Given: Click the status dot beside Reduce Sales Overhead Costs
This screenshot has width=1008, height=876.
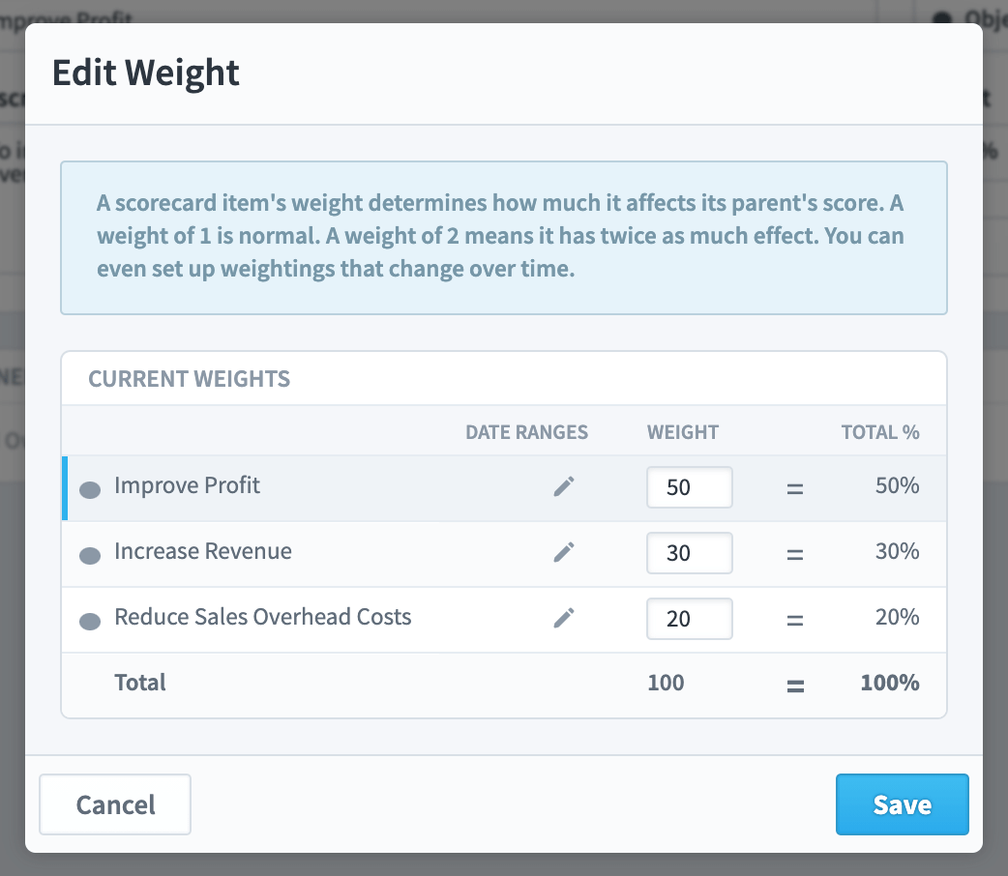Looking at the screenshot, I should pyautogui.click(x=90, y=622).
